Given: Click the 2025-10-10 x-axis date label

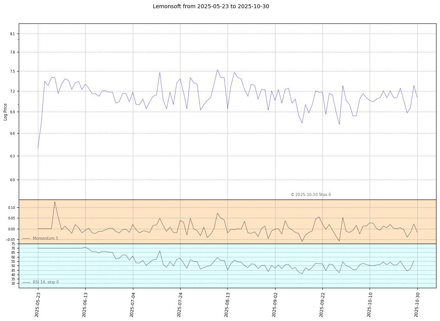Looking at the screenshot, I should [369, 304].
